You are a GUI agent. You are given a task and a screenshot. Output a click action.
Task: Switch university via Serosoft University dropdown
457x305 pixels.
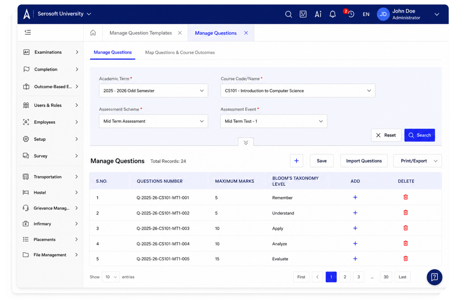[x=64, y=14]
